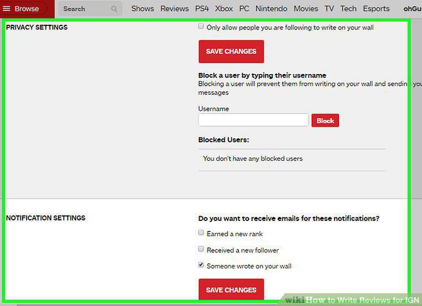Image resolution: width=422 pixels, height=306 pixels.
Task: Click 'Block a user by typing their username'
Action: [x=262, y=75]
